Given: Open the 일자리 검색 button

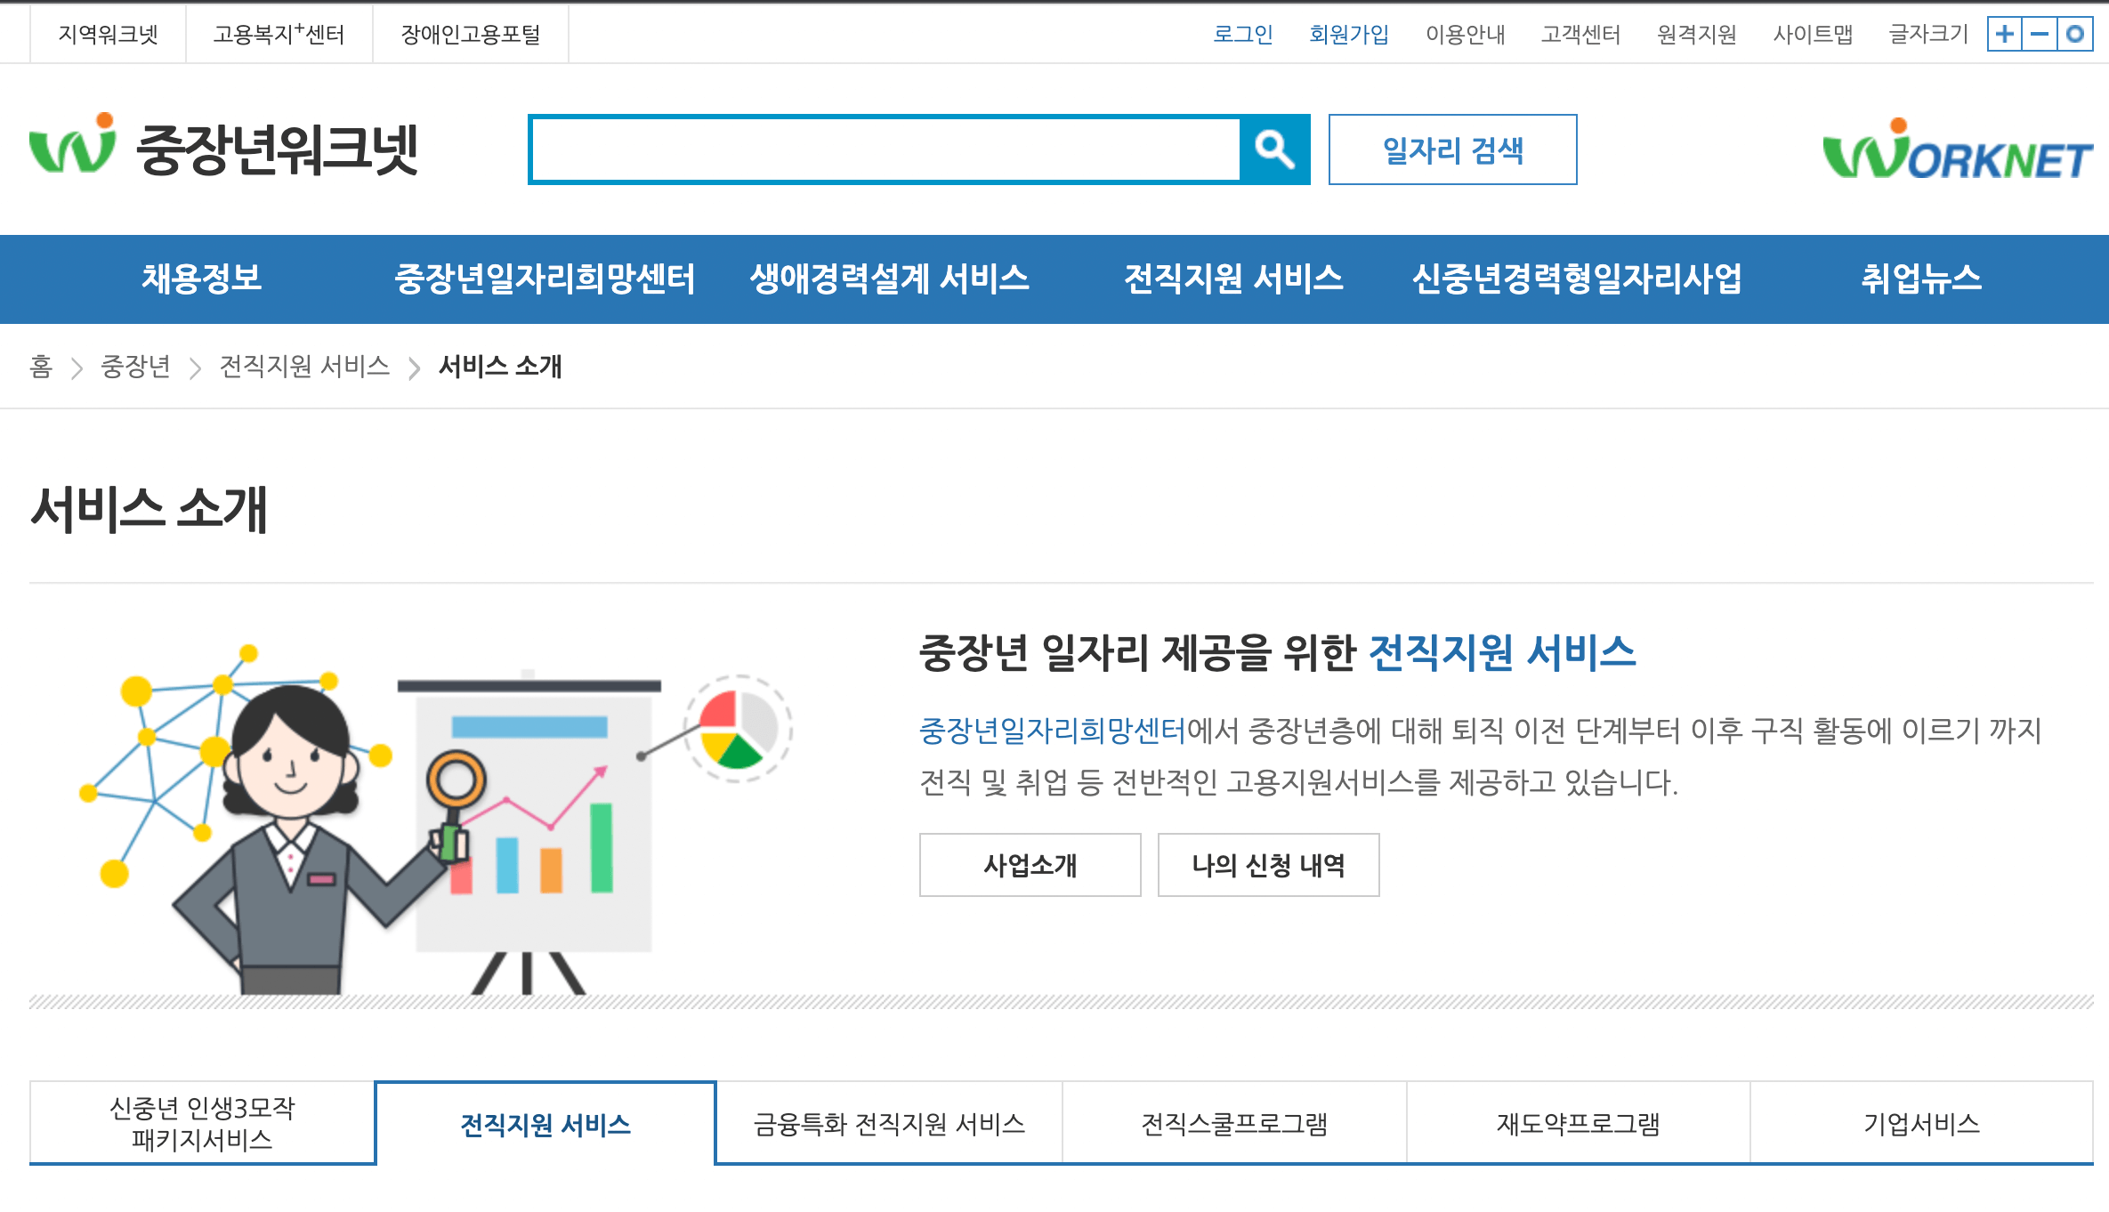Looking at the screenshot, I should tap(1452, 149).
